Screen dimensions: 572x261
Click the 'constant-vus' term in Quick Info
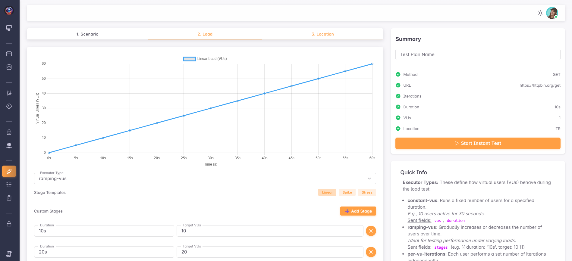click(x=422, y=200)
